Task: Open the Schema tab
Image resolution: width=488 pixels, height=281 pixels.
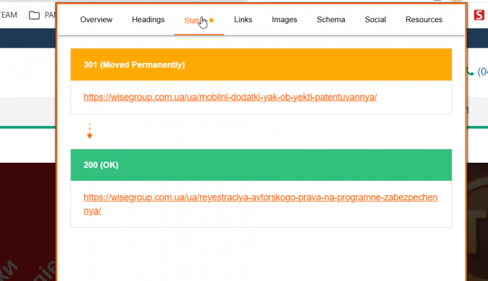Action: pos(331,20)
